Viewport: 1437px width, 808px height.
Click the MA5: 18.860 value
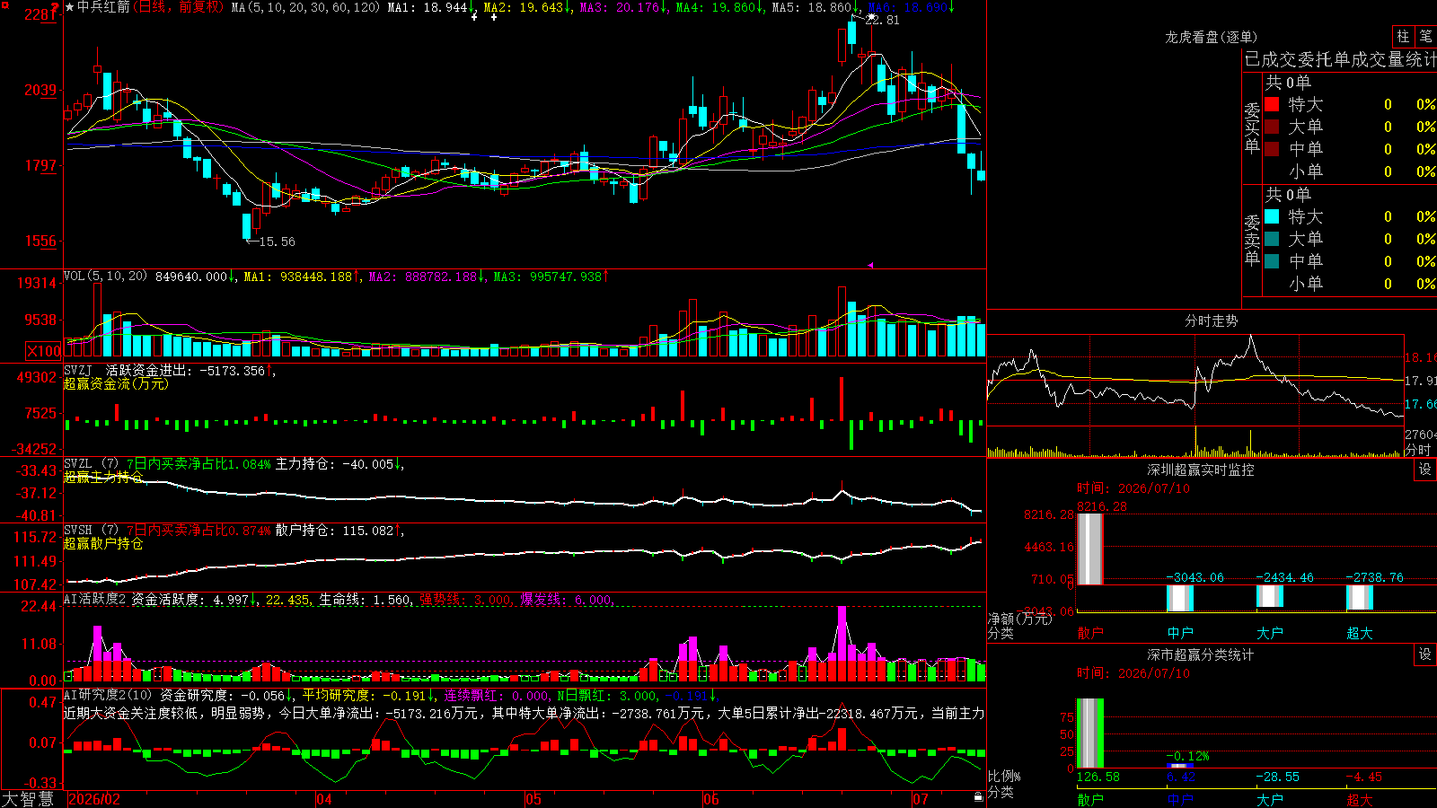[812, 7]
